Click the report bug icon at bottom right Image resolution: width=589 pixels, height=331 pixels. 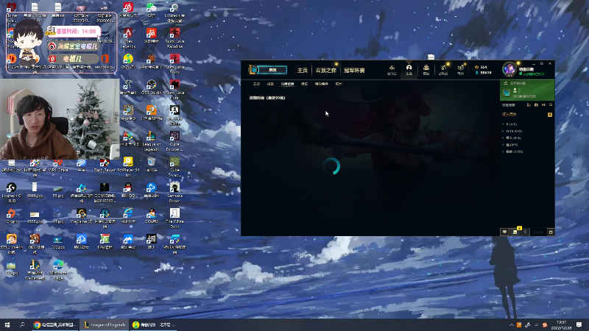[x=551, y=232]
